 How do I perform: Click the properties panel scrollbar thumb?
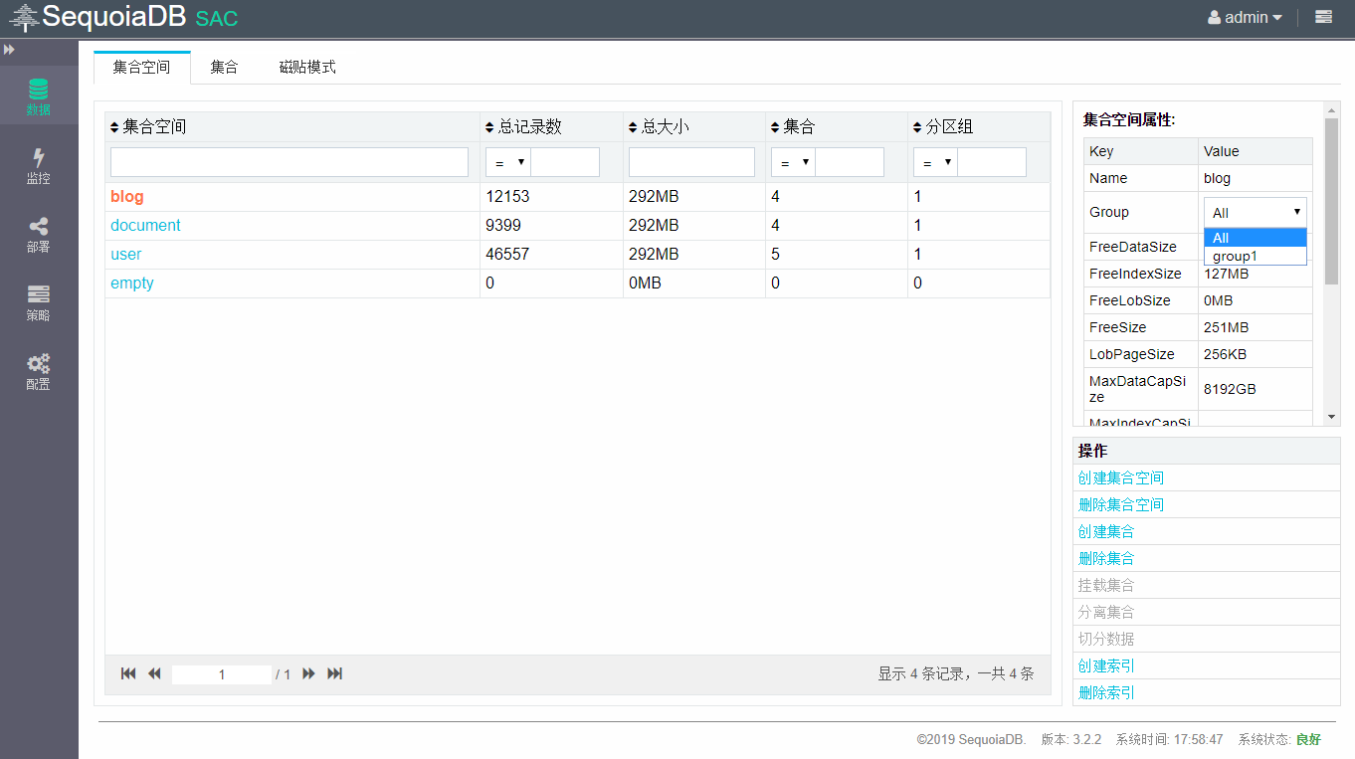[x=1332, y=199]
